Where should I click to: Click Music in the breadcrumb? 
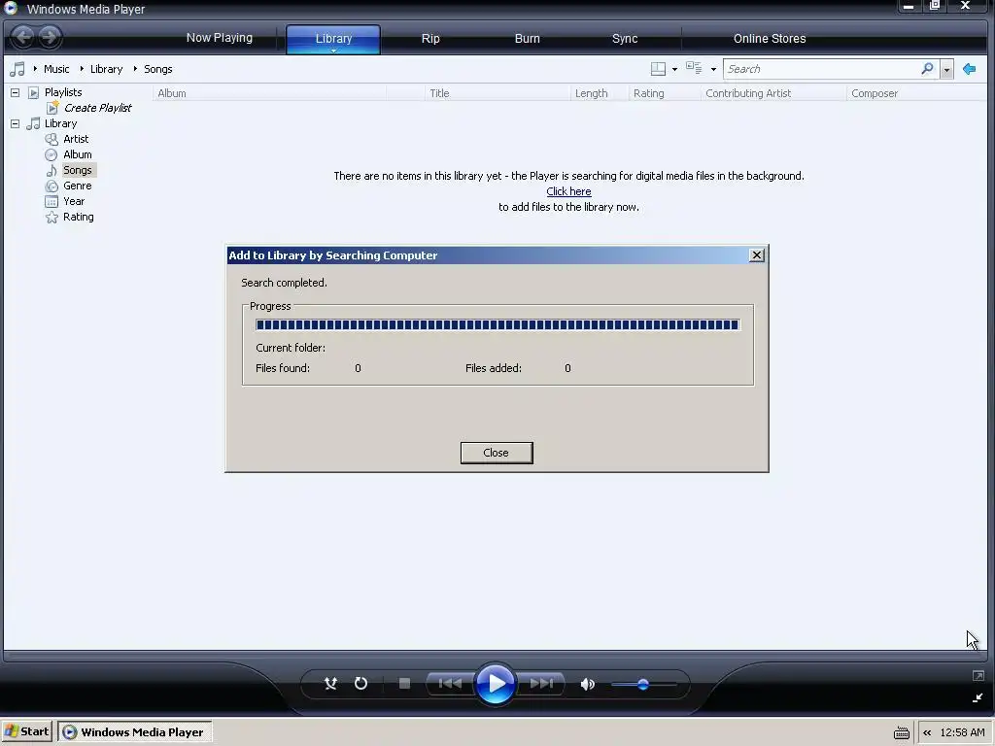click(x=56, y=69)
